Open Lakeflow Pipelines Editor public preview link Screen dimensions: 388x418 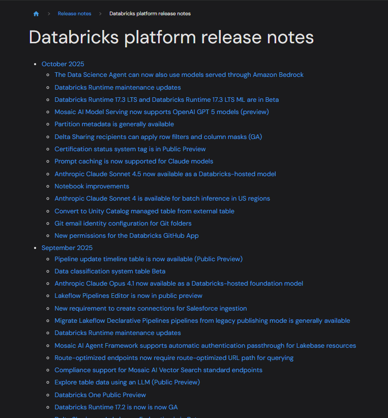click(x=128, y=296)
